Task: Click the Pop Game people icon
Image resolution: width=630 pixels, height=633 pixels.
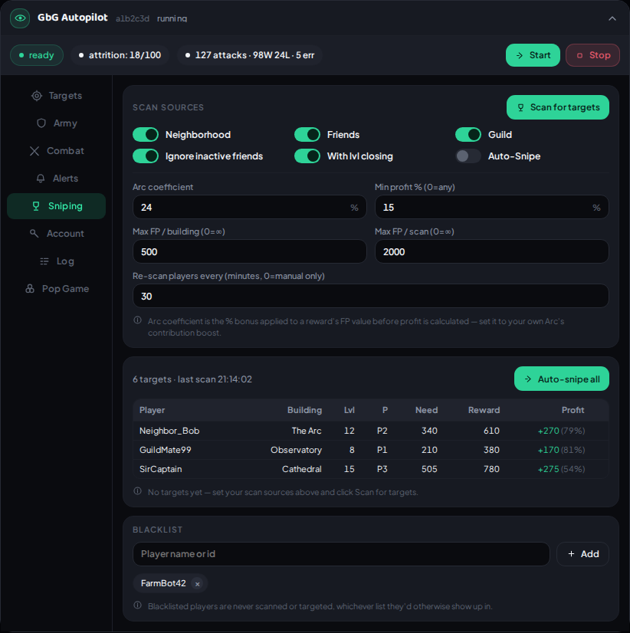Action: click(30, 289)
